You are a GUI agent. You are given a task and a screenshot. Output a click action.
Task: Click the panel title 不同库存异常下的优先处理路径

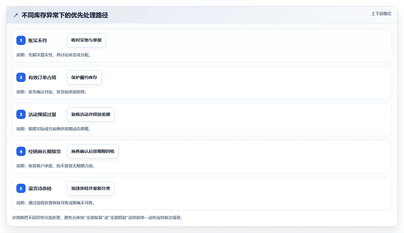pos(65,15)
